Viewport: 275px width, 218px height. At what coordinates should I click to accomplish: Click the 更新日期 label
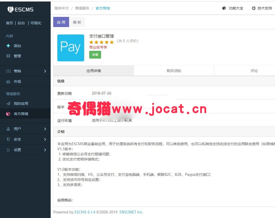[65, 93]
